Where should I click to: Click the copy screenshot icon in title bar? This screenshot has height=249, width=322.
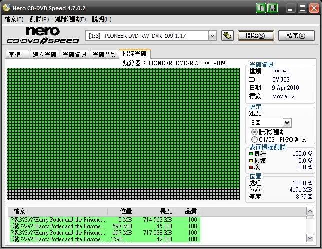click(261, 8)
